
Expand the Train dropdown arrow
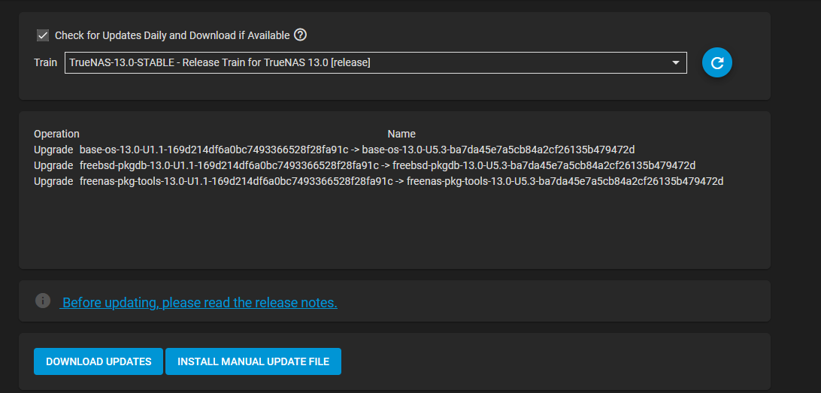pyautogui.click(x=675, y=63)
